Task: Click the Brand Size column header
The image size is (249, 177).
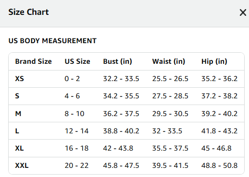Action: click(33, 61)
